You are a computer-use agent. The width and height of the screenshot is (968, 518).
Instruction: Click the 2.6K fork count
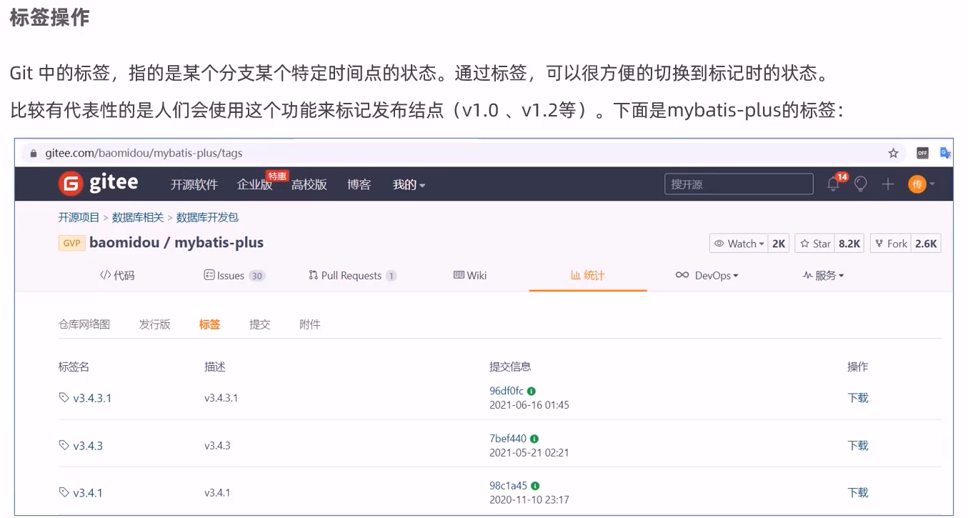(926, 244)
